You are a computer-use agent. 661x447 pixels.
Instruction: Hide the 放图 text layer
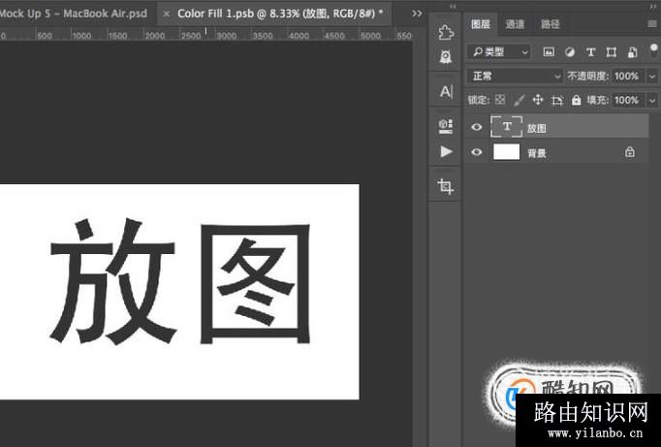coord(476,127)
